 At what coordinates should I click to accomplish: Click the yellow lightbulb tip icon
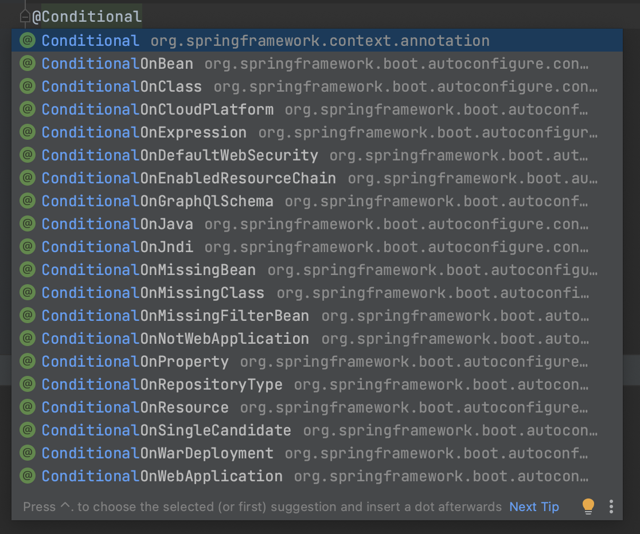(588, 506)
